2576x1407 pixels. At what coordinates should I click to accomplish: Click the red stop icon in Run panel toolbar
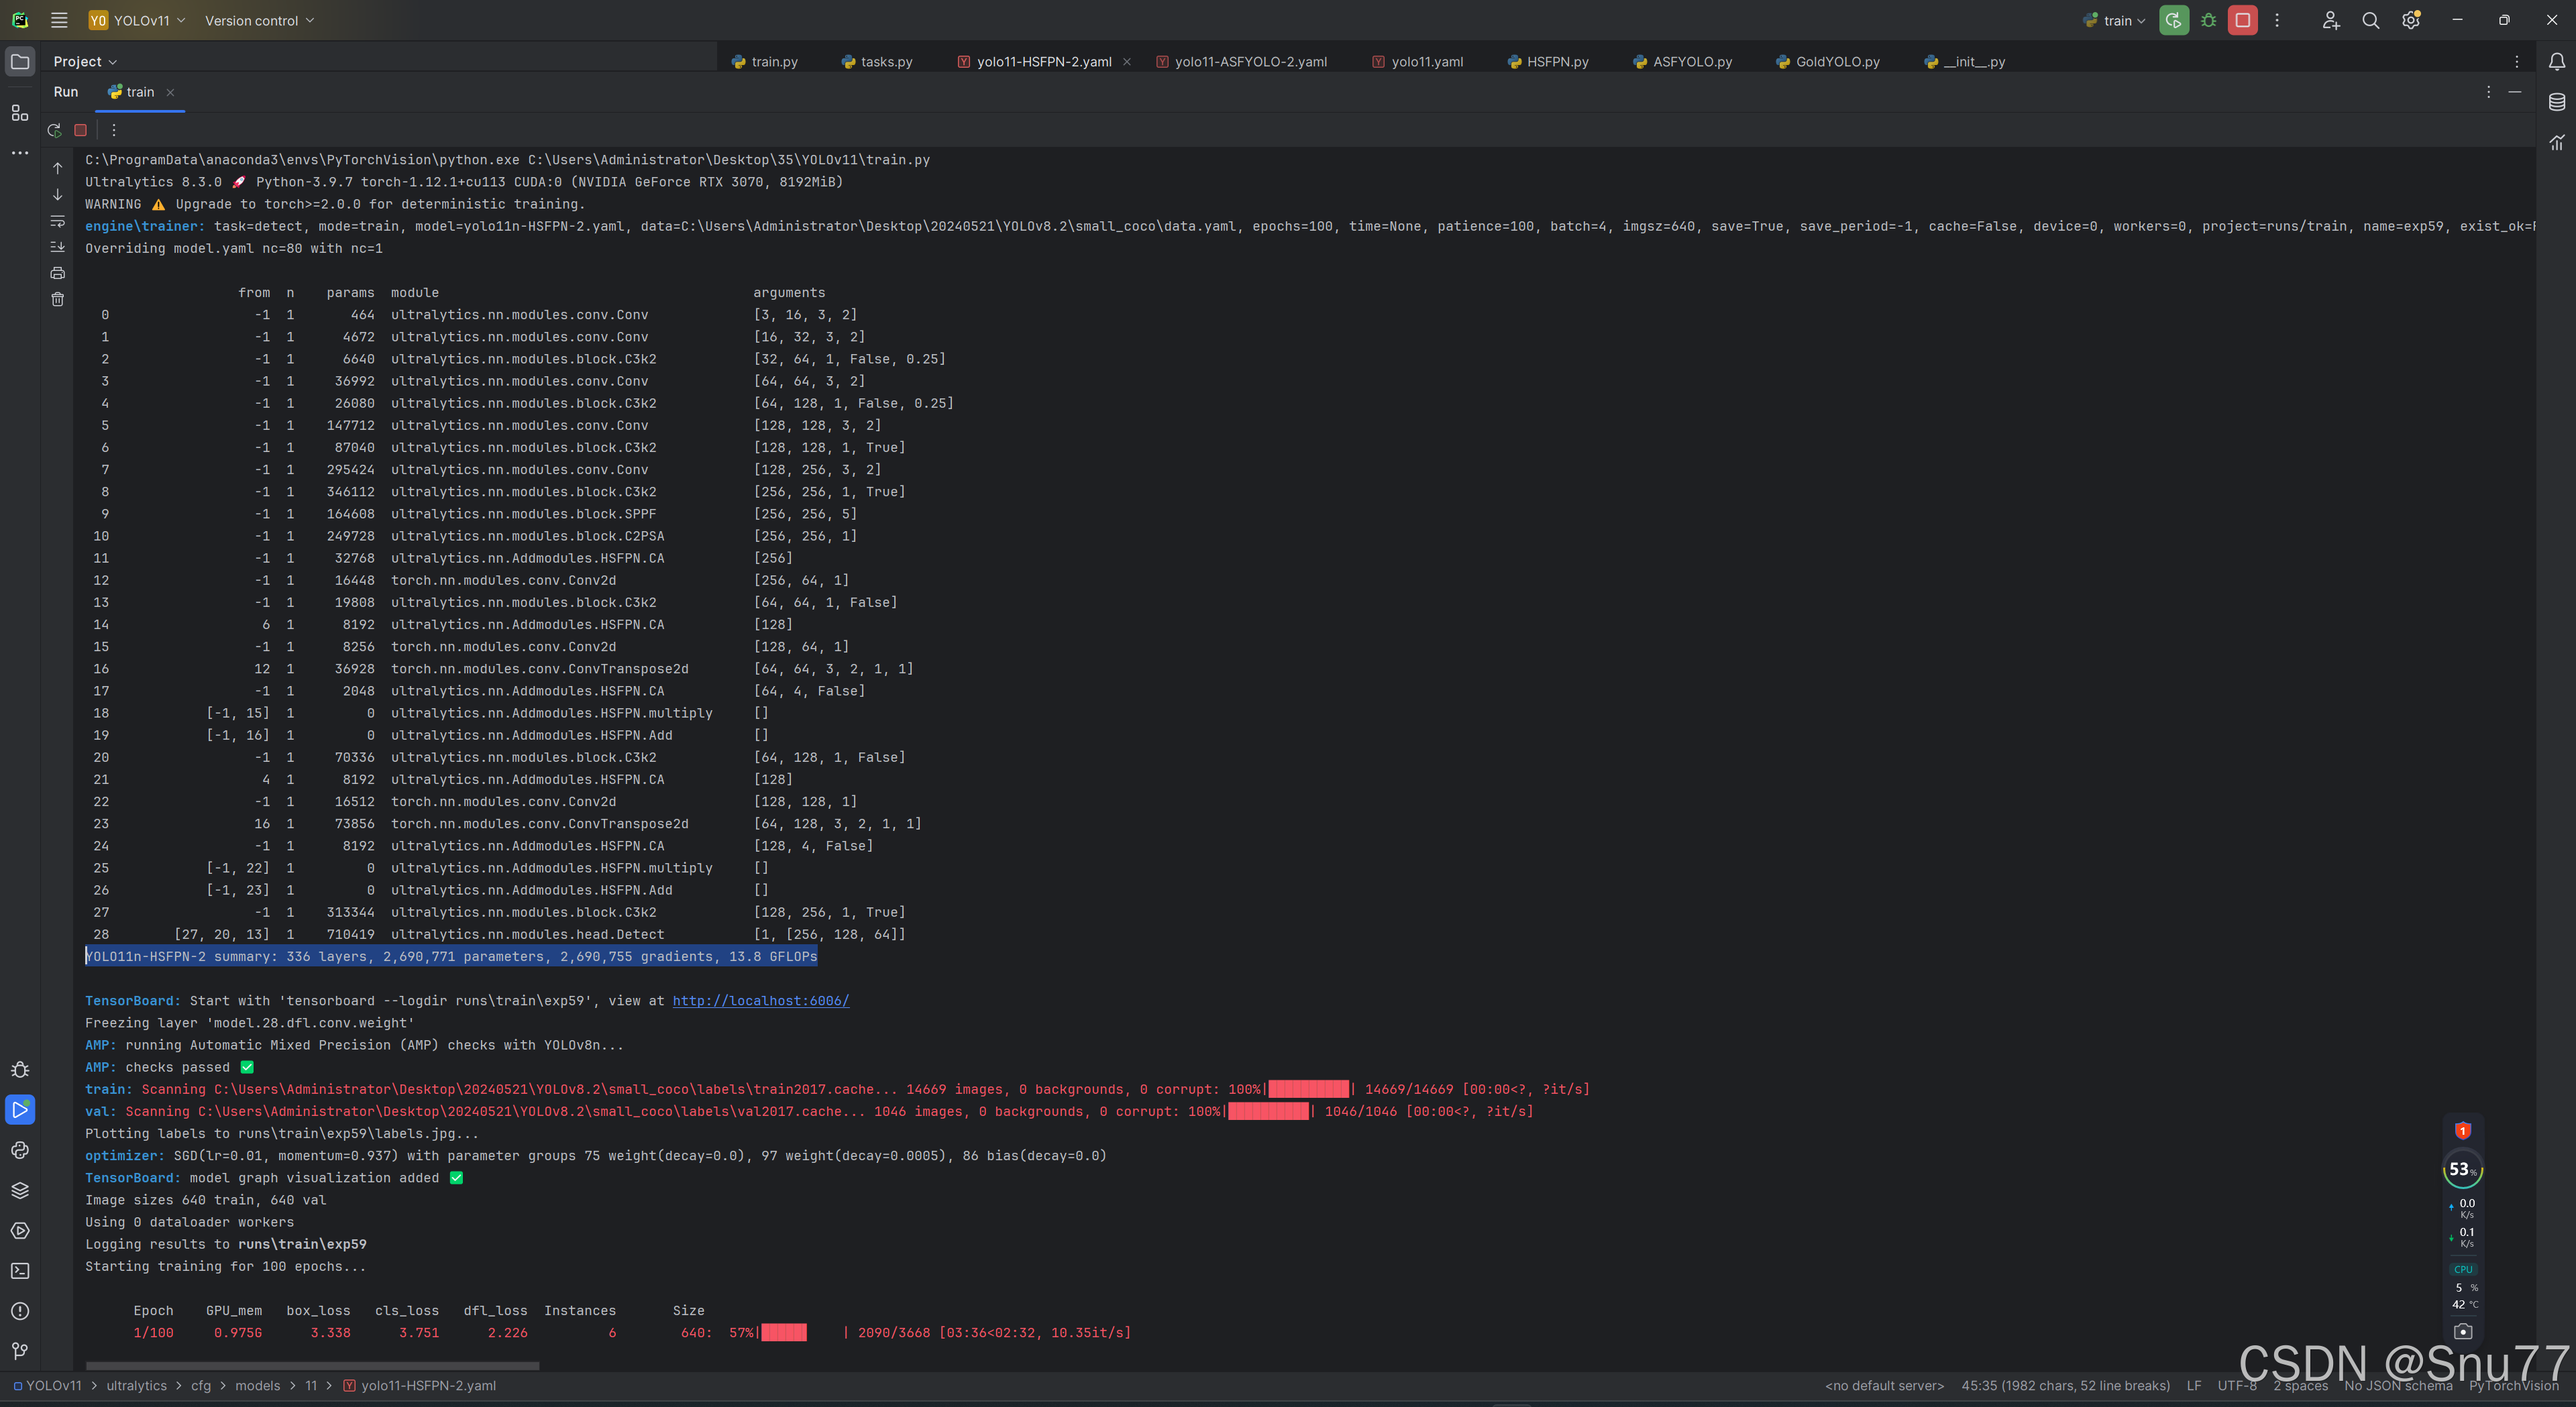click(x=81, y=130)
